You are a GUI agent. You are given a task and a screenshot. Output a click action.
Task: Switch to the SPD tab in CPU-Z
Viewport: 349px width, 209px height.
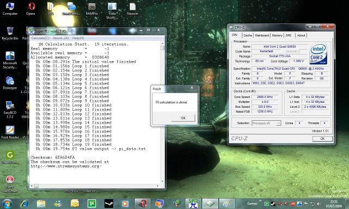(288, 35)
